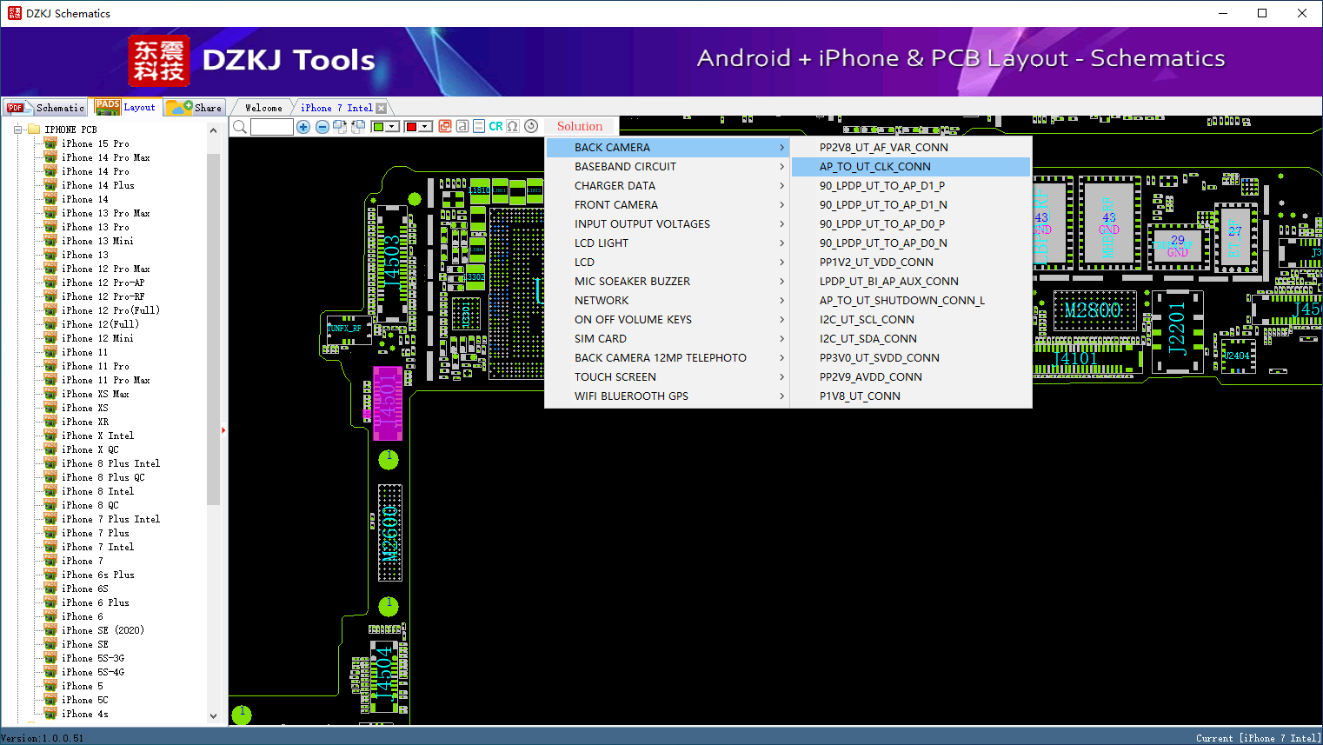The height and width of the screenshot is (745, 1323).
Task: Select the I2C_UT_SCL_CONN signal
Action: coord(911,320)
